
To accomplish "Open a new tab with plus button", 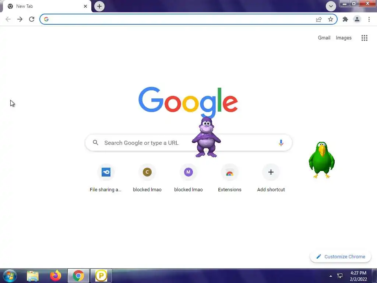I will pyautogui.click(x=99, y=6).
